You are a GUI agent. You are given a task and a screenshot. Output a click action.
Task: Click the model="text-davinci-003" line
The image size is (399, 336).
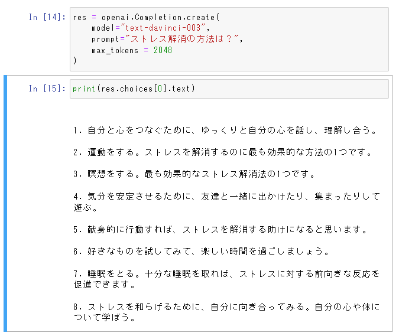tap(151, 28)
